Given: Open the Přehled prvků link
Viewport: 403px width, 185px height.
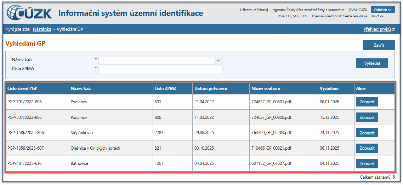Looking at the screenshot, I should 377,29.
